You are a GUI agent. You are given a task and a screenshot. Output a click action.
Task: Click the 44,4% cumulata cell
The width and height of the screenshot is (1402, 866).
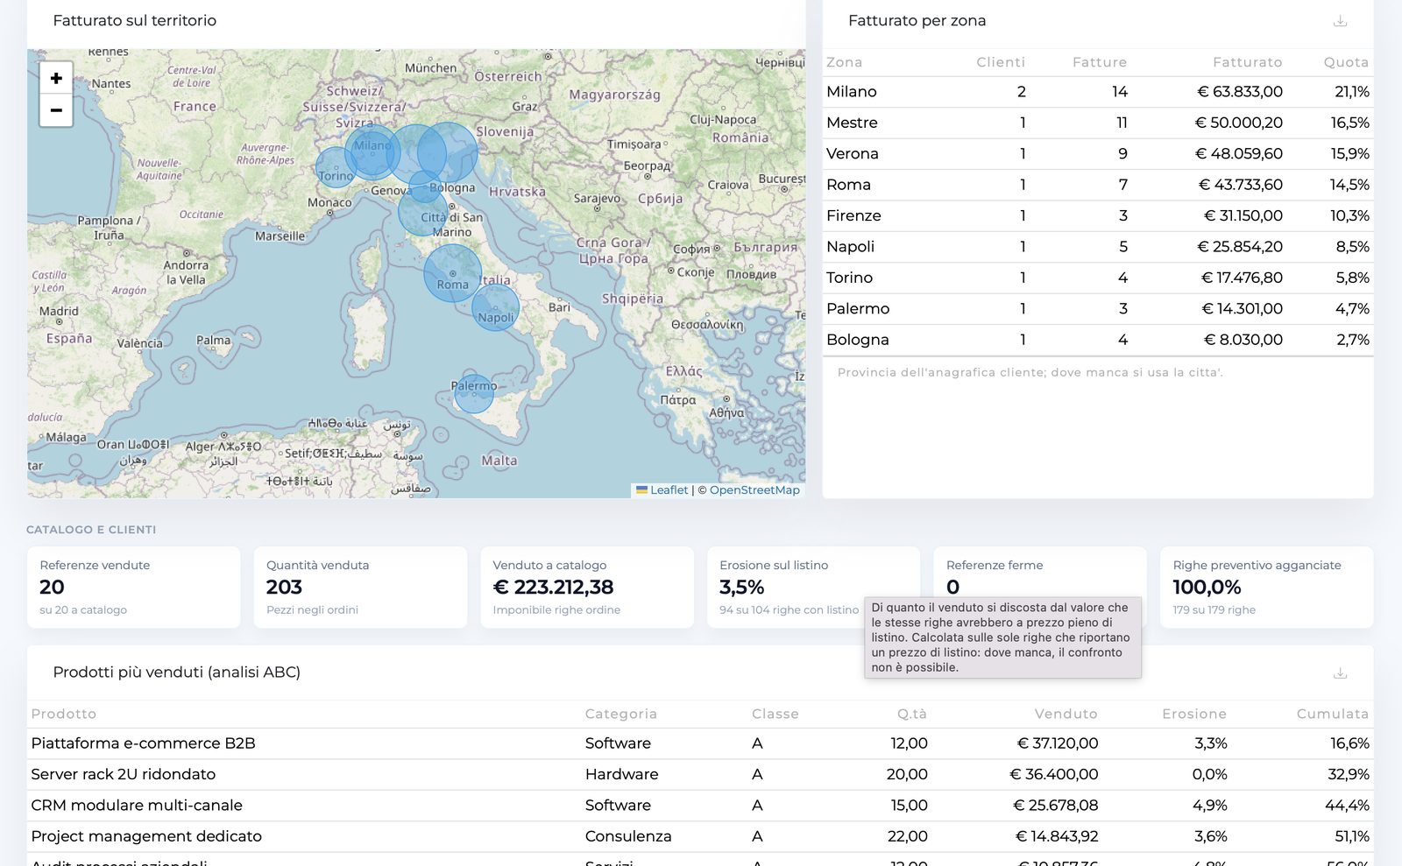(x=1347, y=806)
